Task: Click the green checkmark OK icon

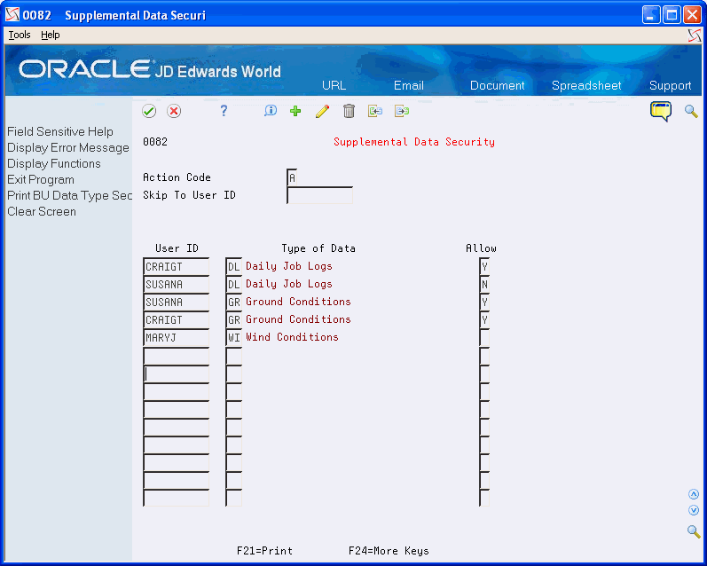Action: tap(149, 111)
